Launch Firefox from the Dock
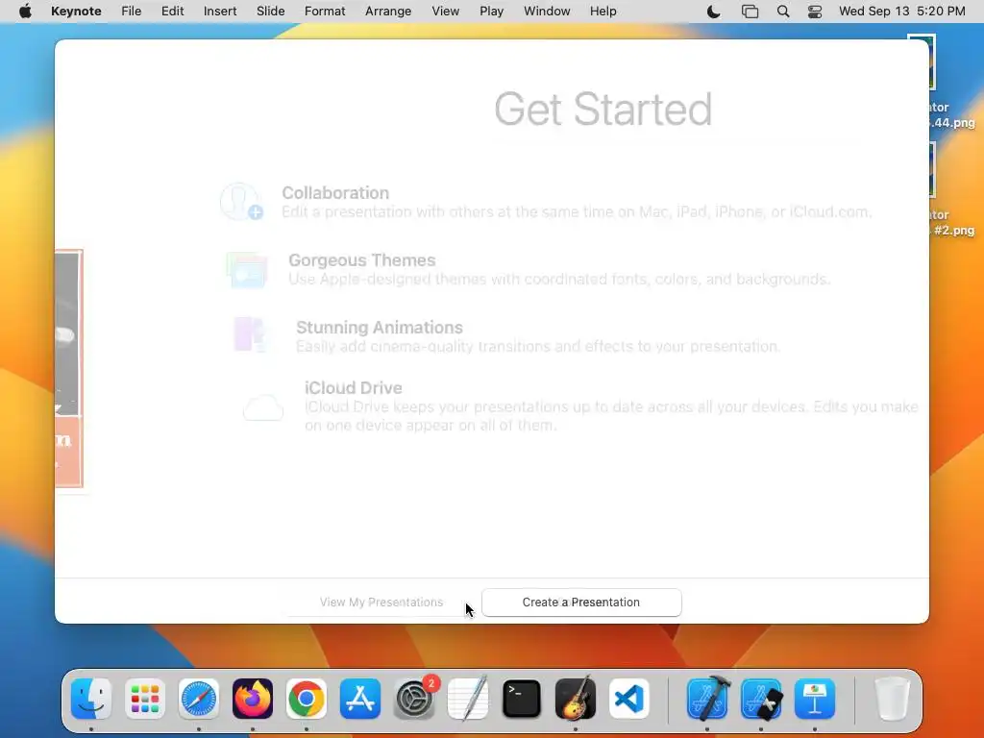This screenshot has height=738, width=984. tap(253, 699)
